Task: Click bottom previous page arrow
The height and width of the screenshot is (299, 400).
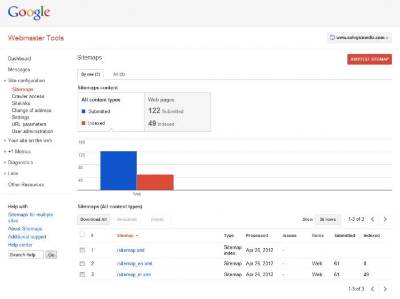Action: click(x=373, y=289)
